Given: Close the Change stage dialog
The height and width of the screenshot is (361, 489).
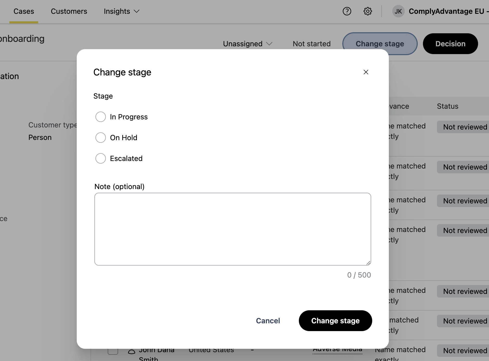Looking at the screenshot, I should (x=366, y=72).
